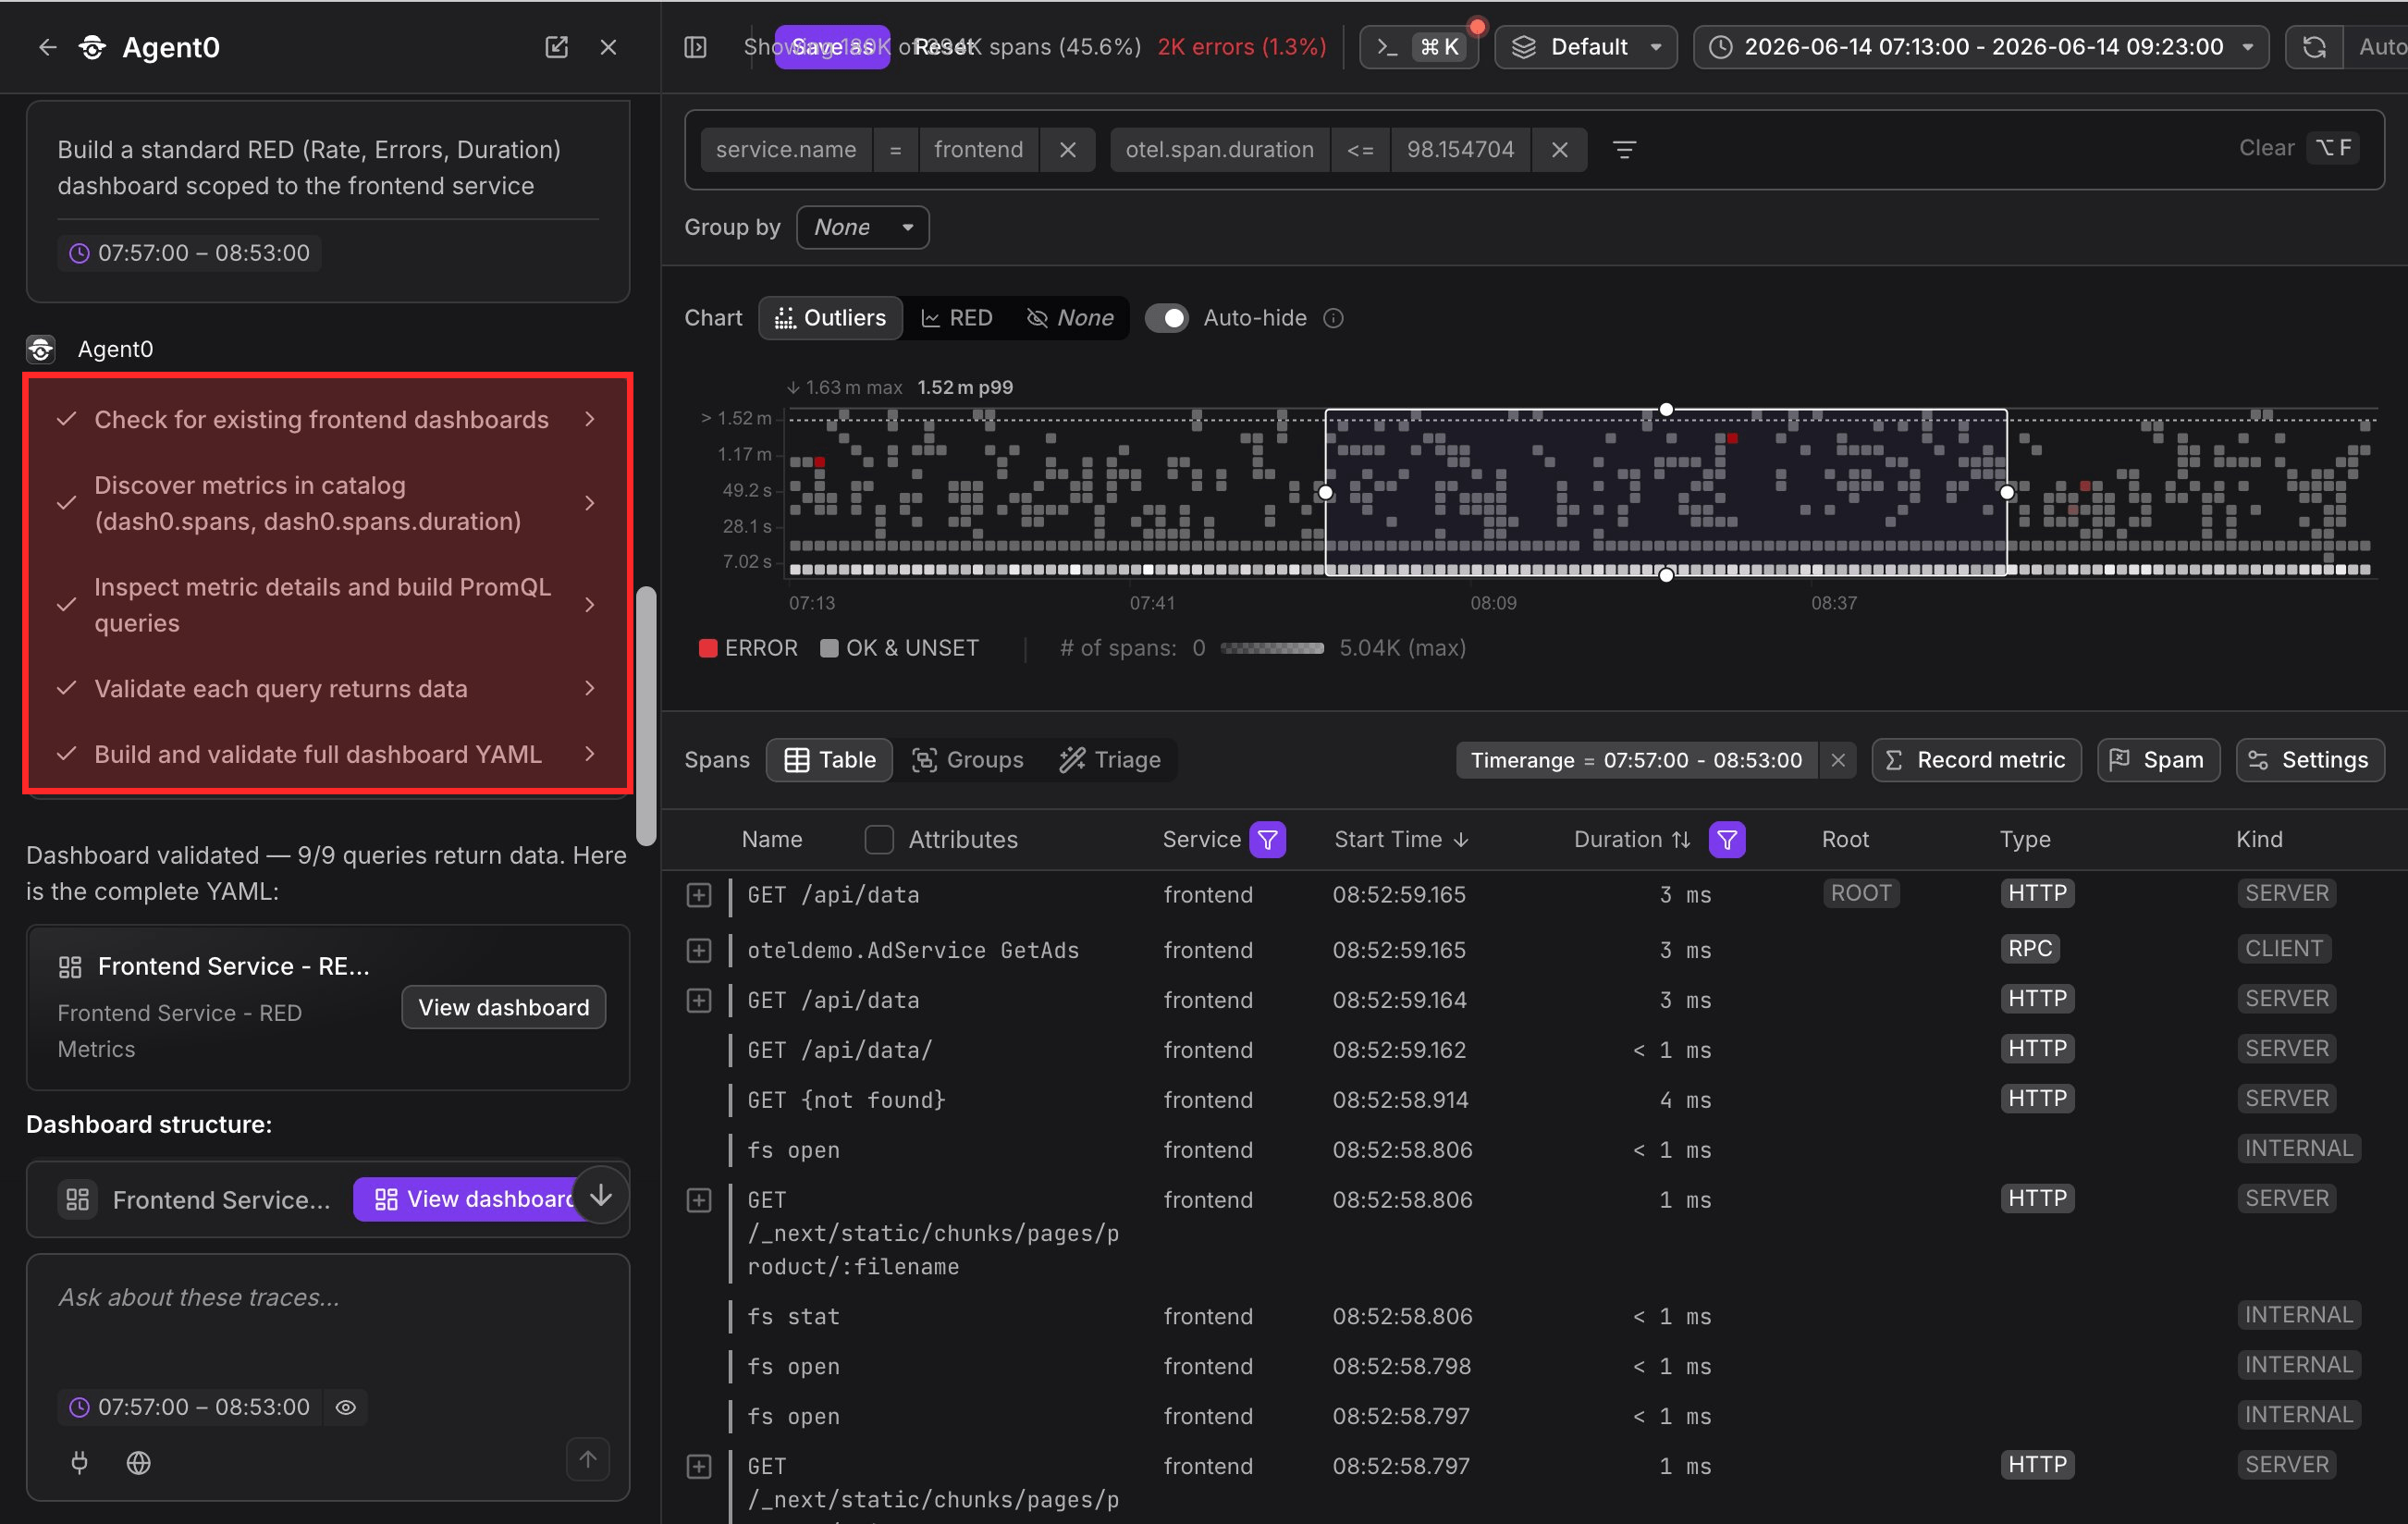2408x1524 pixels.
Task: Click the plug integrations icon
Action: click(79, 1462)
